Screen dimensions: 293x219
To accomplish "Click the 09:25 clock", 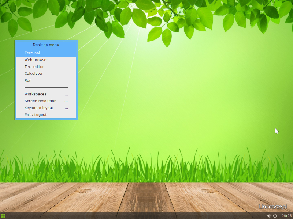I will pos(287,216).
